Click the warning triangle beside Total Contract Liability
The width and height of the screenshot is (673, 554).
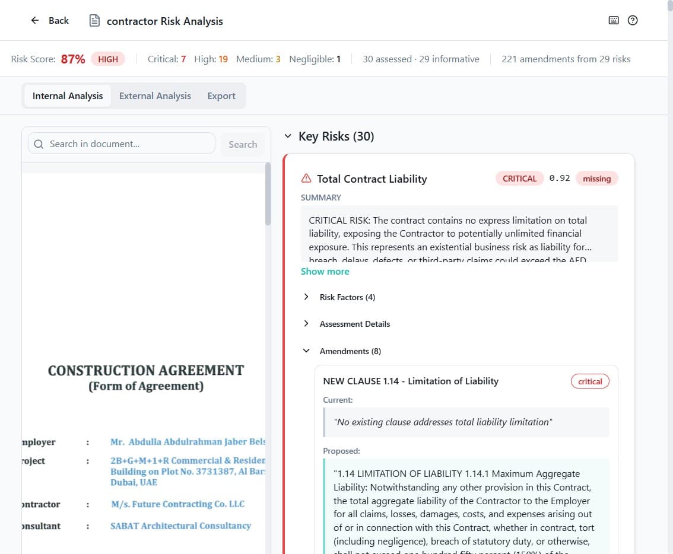pos(305,177)
